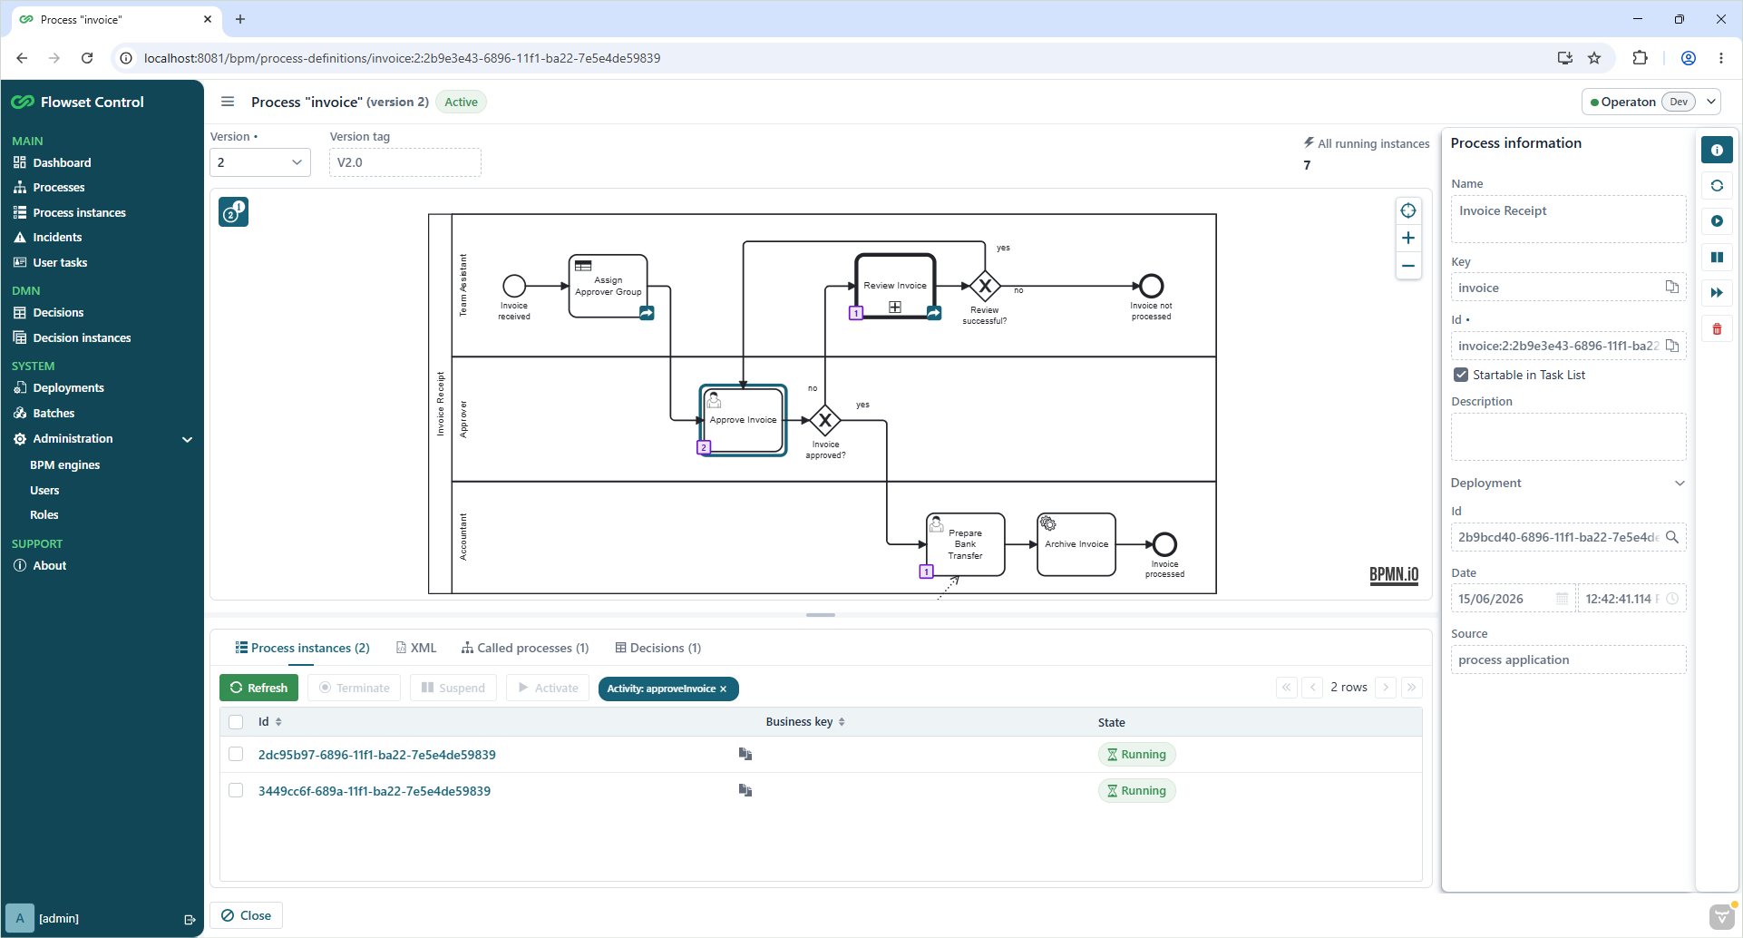The height and width of the screenshot is (938, 1743).
Task: Click the deployment Id search magnifier
Action: 1671,537
